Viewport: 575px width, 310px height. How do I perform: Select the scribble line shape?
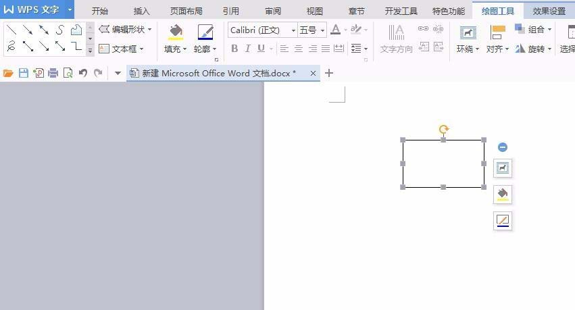tap(11, 46)
